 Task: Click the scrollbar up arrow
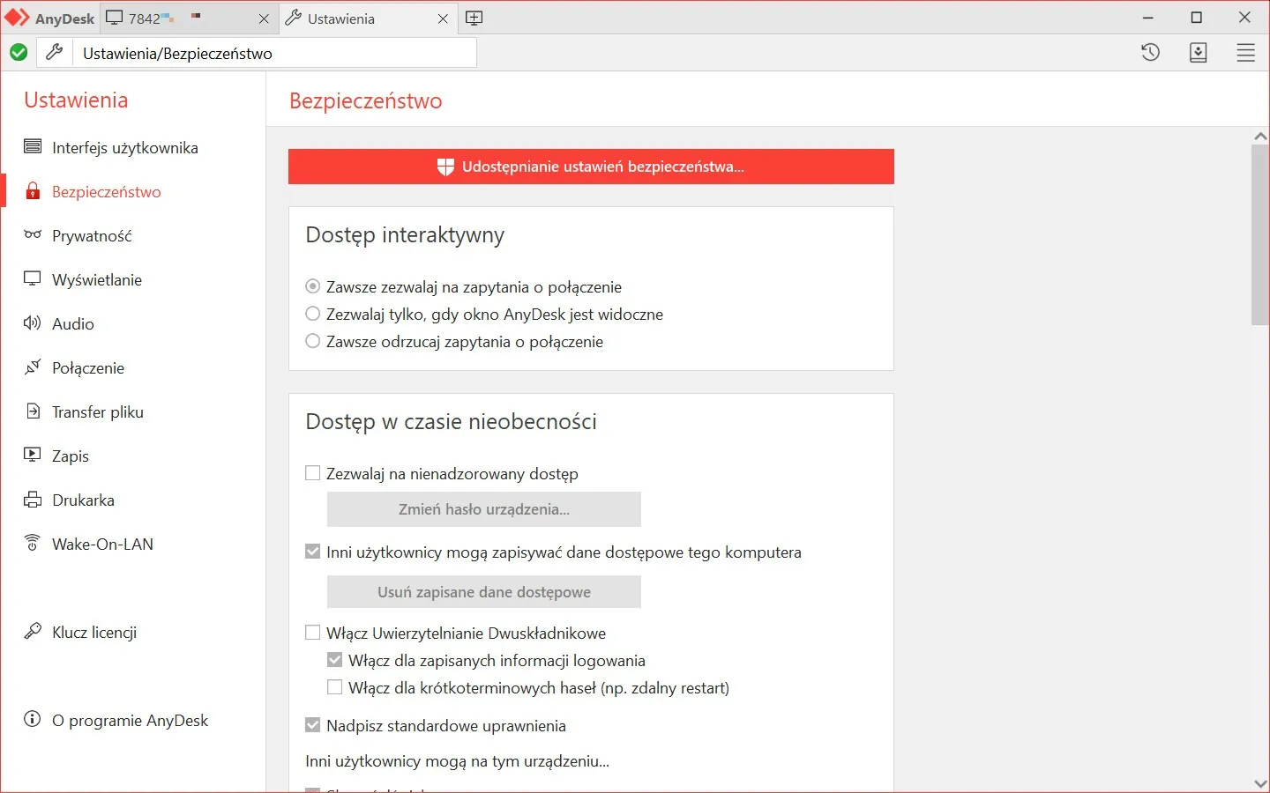[1260, 137]
